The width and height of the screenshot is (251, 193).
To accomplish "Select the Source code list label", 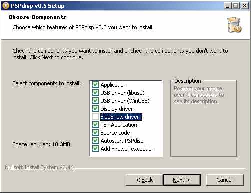I will (x=115, y=133).
